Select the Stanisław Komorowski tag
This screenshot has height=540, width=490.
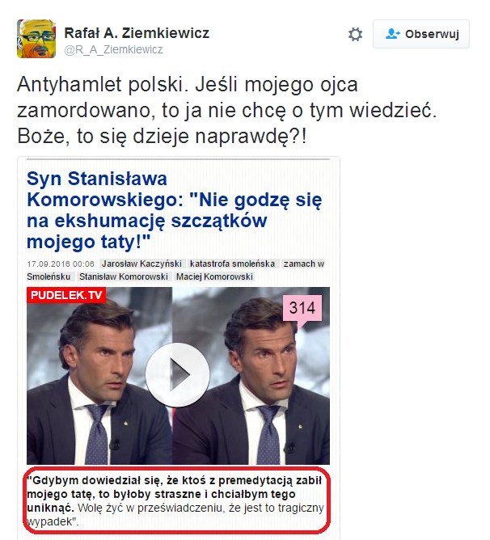tap(124, 276)
